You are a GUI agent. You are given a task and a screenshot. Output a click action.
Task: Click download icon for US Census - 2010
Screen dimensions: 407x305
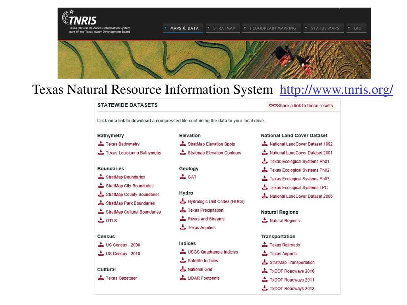point(101,253)
